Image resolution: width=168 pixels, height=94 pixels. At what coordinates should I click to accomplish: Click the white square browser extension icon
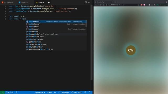tap(149, 5)
